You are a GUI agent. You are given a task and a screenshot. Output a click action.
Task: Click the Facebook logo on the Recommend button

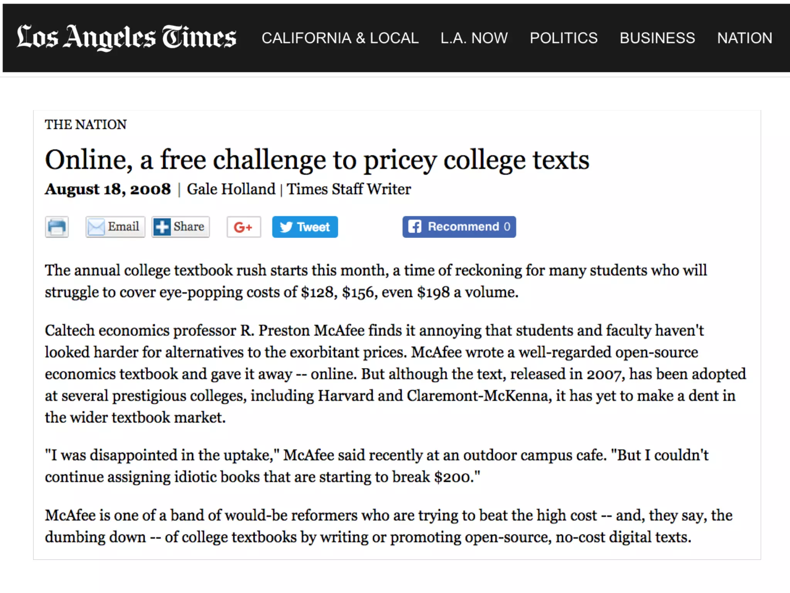[x=415, y=227]
